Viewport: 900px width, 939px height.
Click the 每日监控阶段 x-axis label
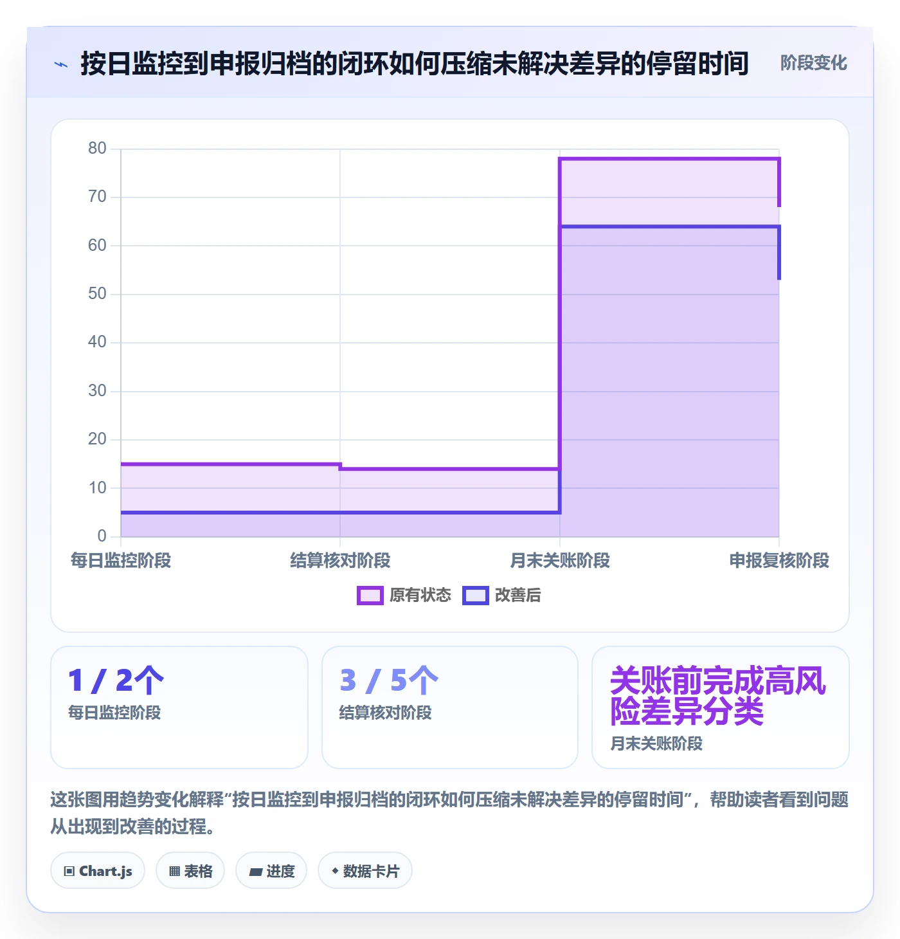(121, 560)
